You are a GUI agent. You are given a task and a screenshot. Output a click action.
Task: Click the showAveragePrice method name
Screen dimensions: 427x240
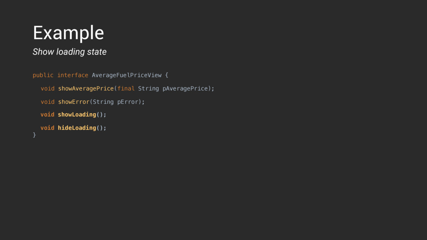point(86,88)
